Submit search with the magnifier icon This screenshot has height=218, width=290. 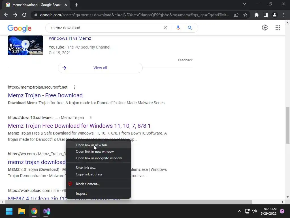[190, 28]
